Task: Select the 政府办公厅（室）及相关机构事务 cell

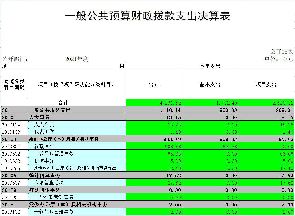Action: [x=77, y=139]
